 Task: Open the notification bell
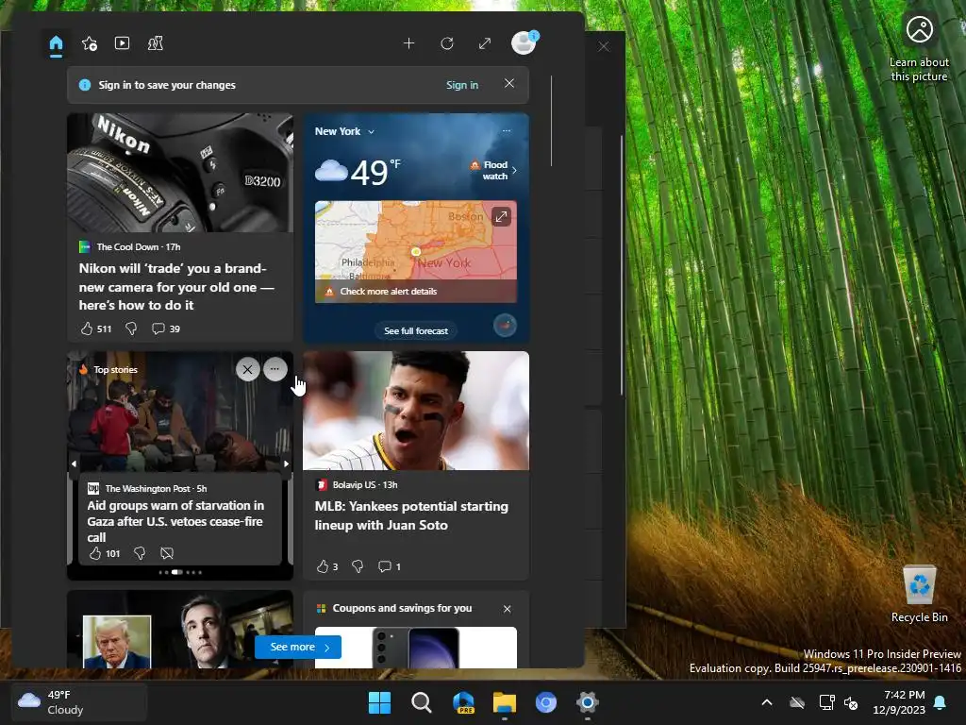click(941, 702)
